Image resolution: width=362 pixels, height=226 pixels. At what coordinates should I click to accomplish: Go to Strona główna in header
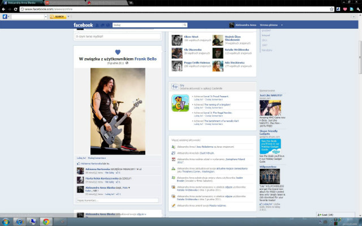(269, 25)
